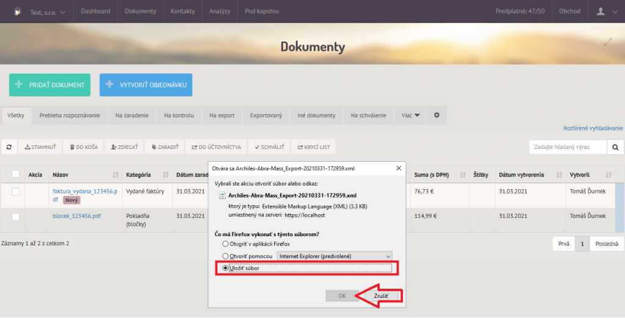
Task: Click the VYTVORIŤ OBJEDNÁVKU button
Action: 146,85
